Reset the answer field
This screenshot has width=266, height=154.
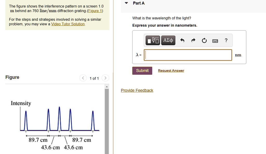point(204,40)
